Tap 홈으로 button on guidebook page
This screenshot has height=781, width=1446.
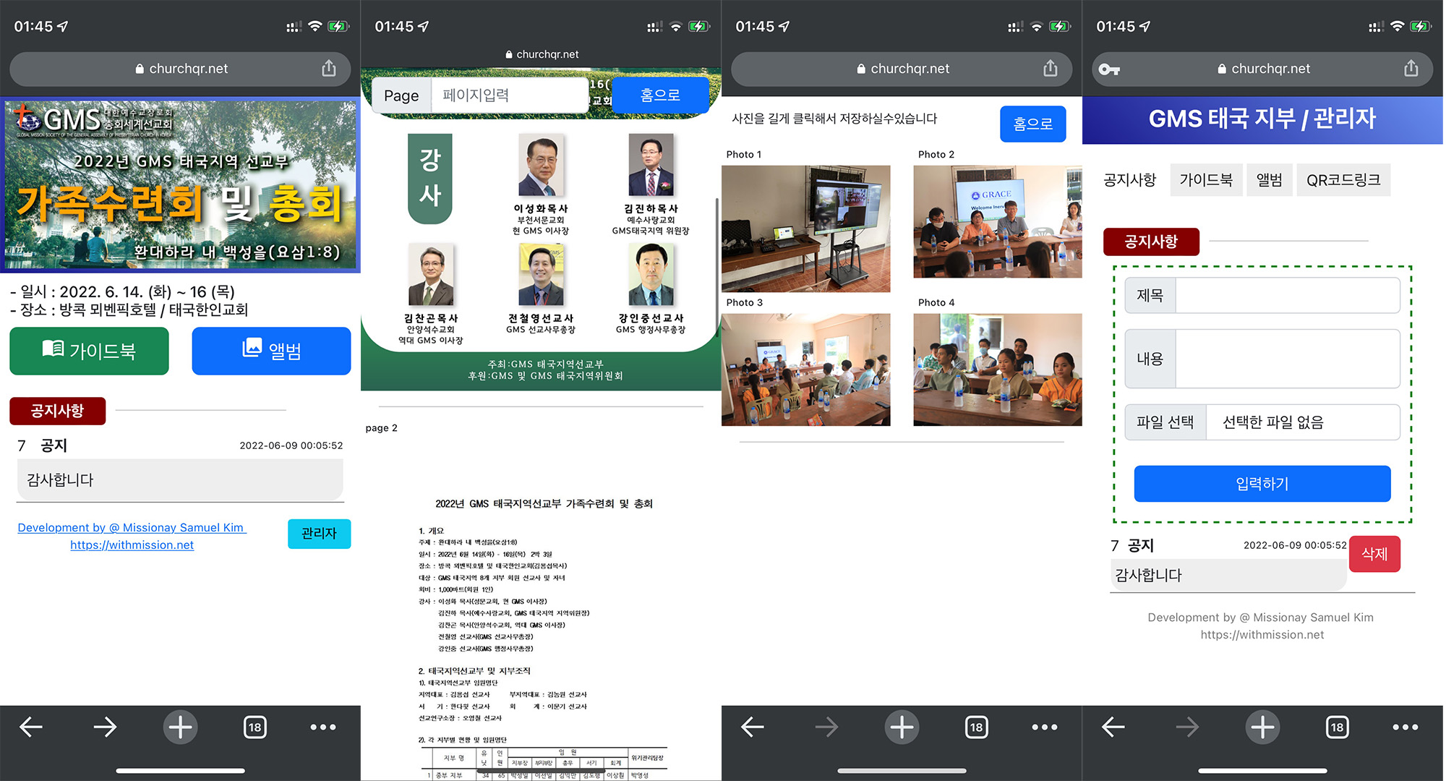[660, 95]
